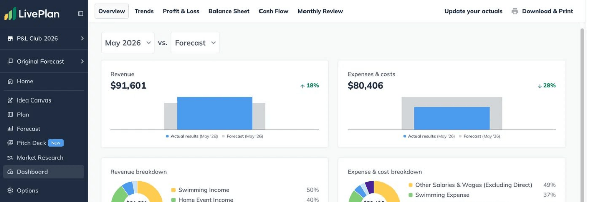Image resolution: width=607 pixels, height=202 pixels.
Task: Go to Plan in the sidebar
Action: [44, 115]
